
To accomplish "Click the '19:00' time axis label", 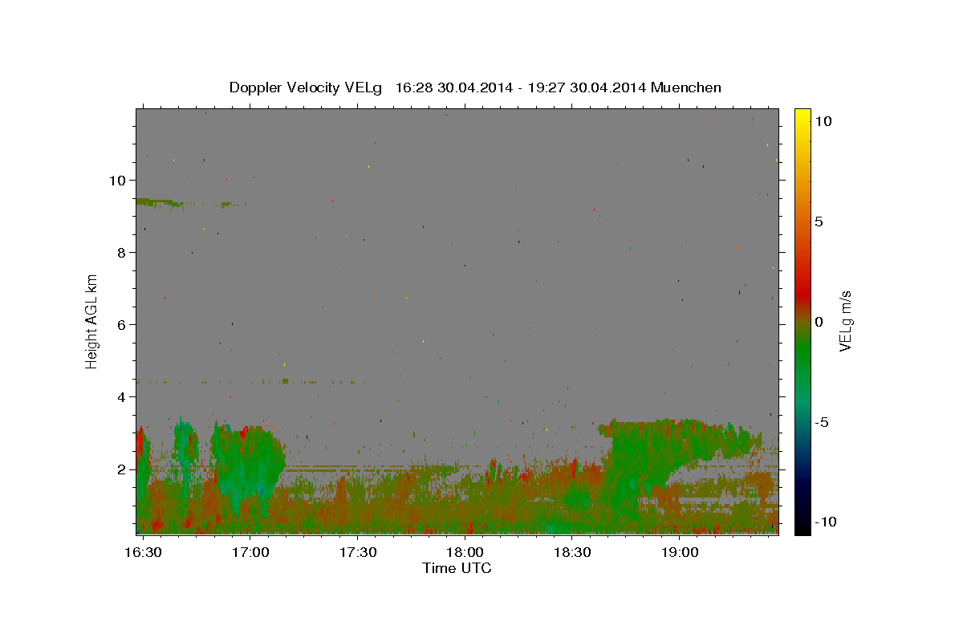I will pyautogui.click(x=680, y=553).
